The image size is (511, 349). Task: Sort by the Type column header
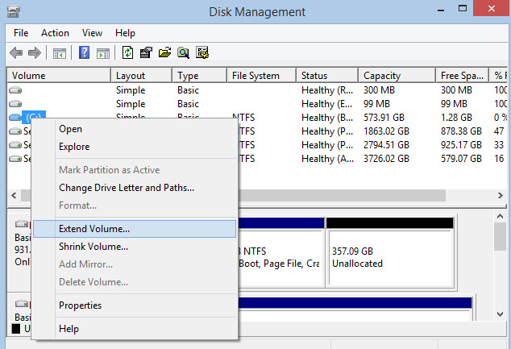[199, 76]
